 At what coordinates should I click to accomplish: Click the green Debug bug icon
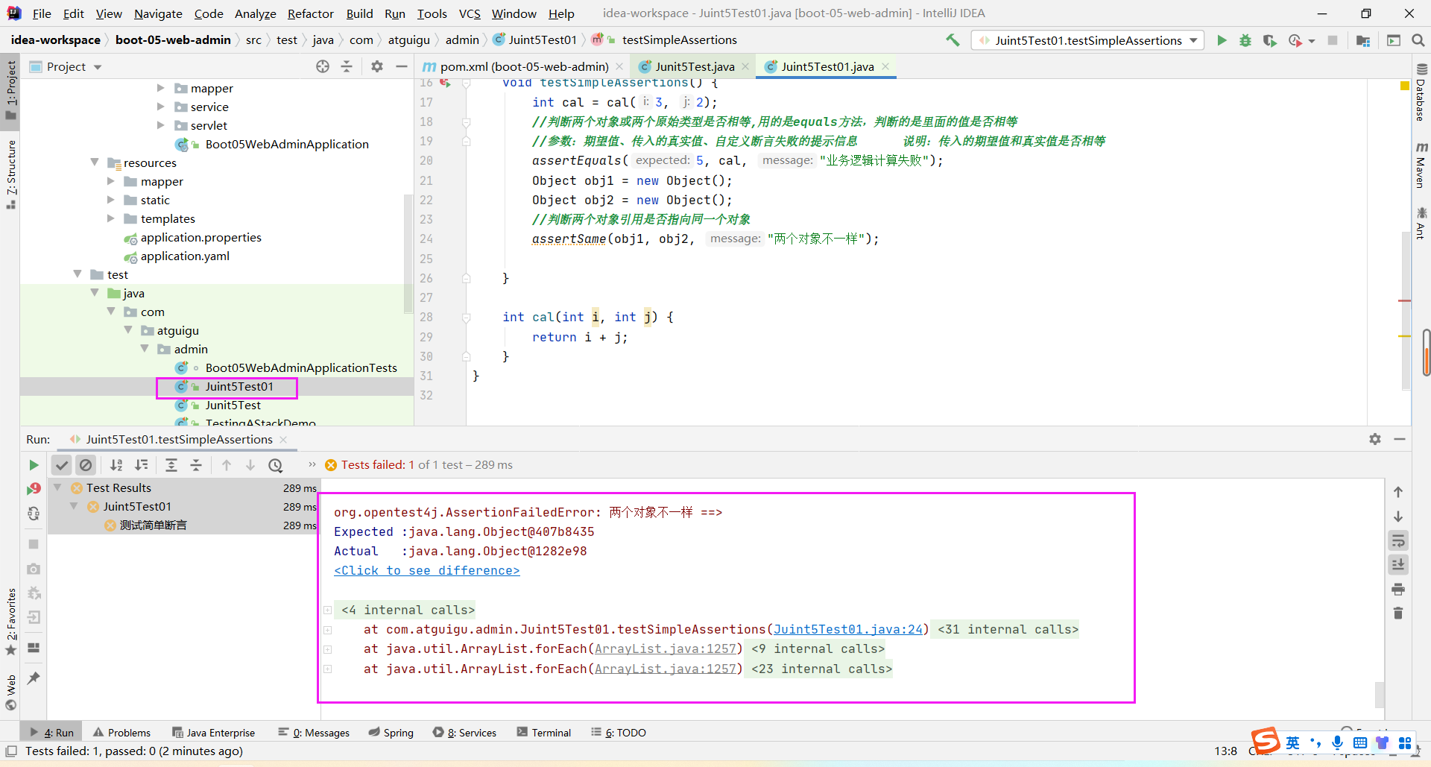tap(1245, 40)
